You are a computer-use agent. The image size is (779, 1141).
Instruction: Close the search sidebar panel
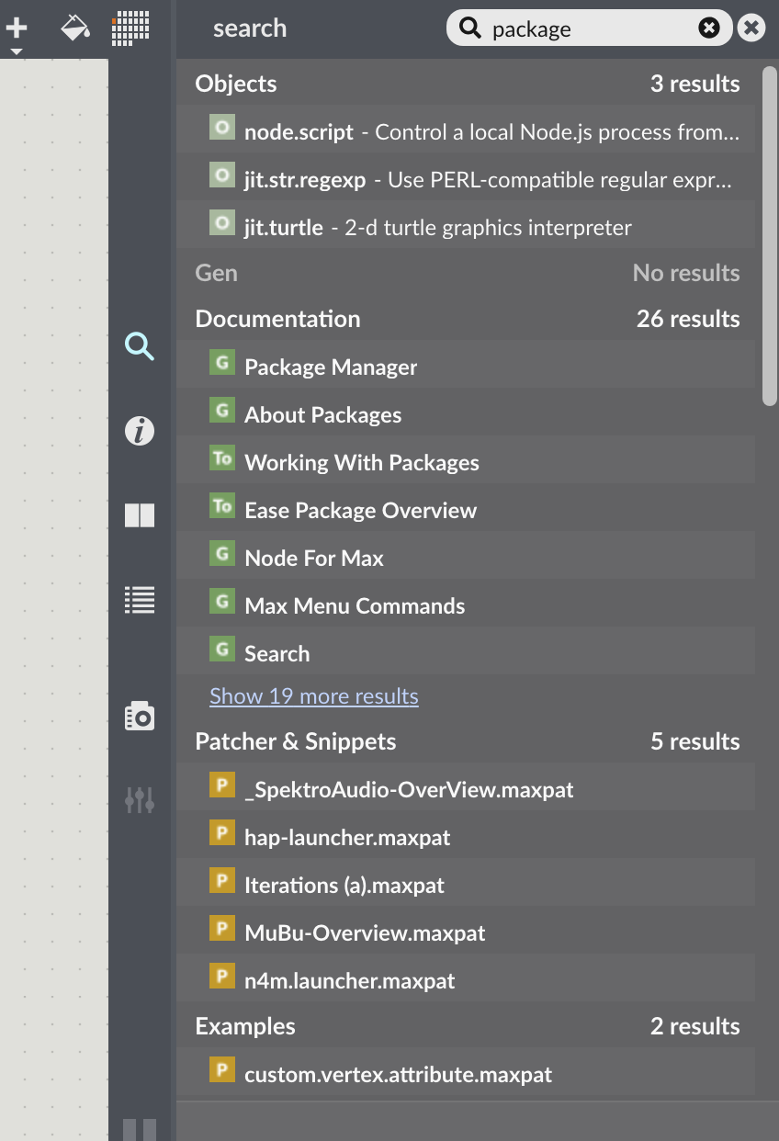click(x=751, y=28)
